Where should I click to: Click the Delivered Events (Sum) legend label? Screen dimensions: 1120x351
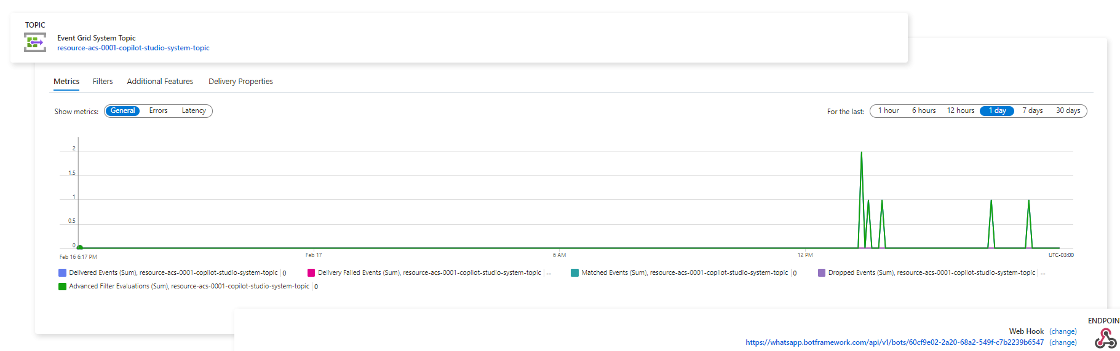173,273
